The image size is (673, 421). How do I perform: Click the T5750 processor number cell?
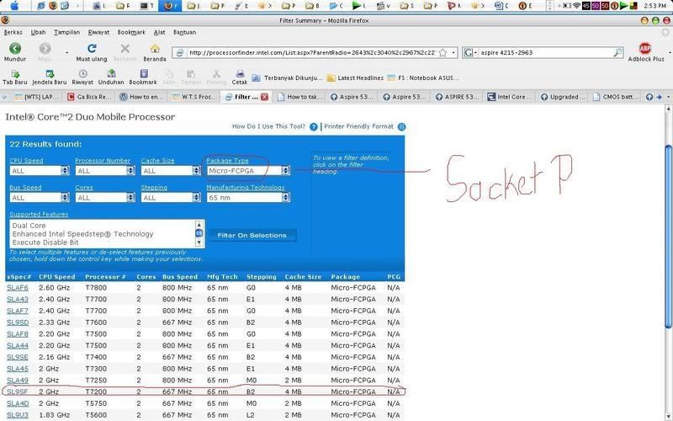point(94,404)
